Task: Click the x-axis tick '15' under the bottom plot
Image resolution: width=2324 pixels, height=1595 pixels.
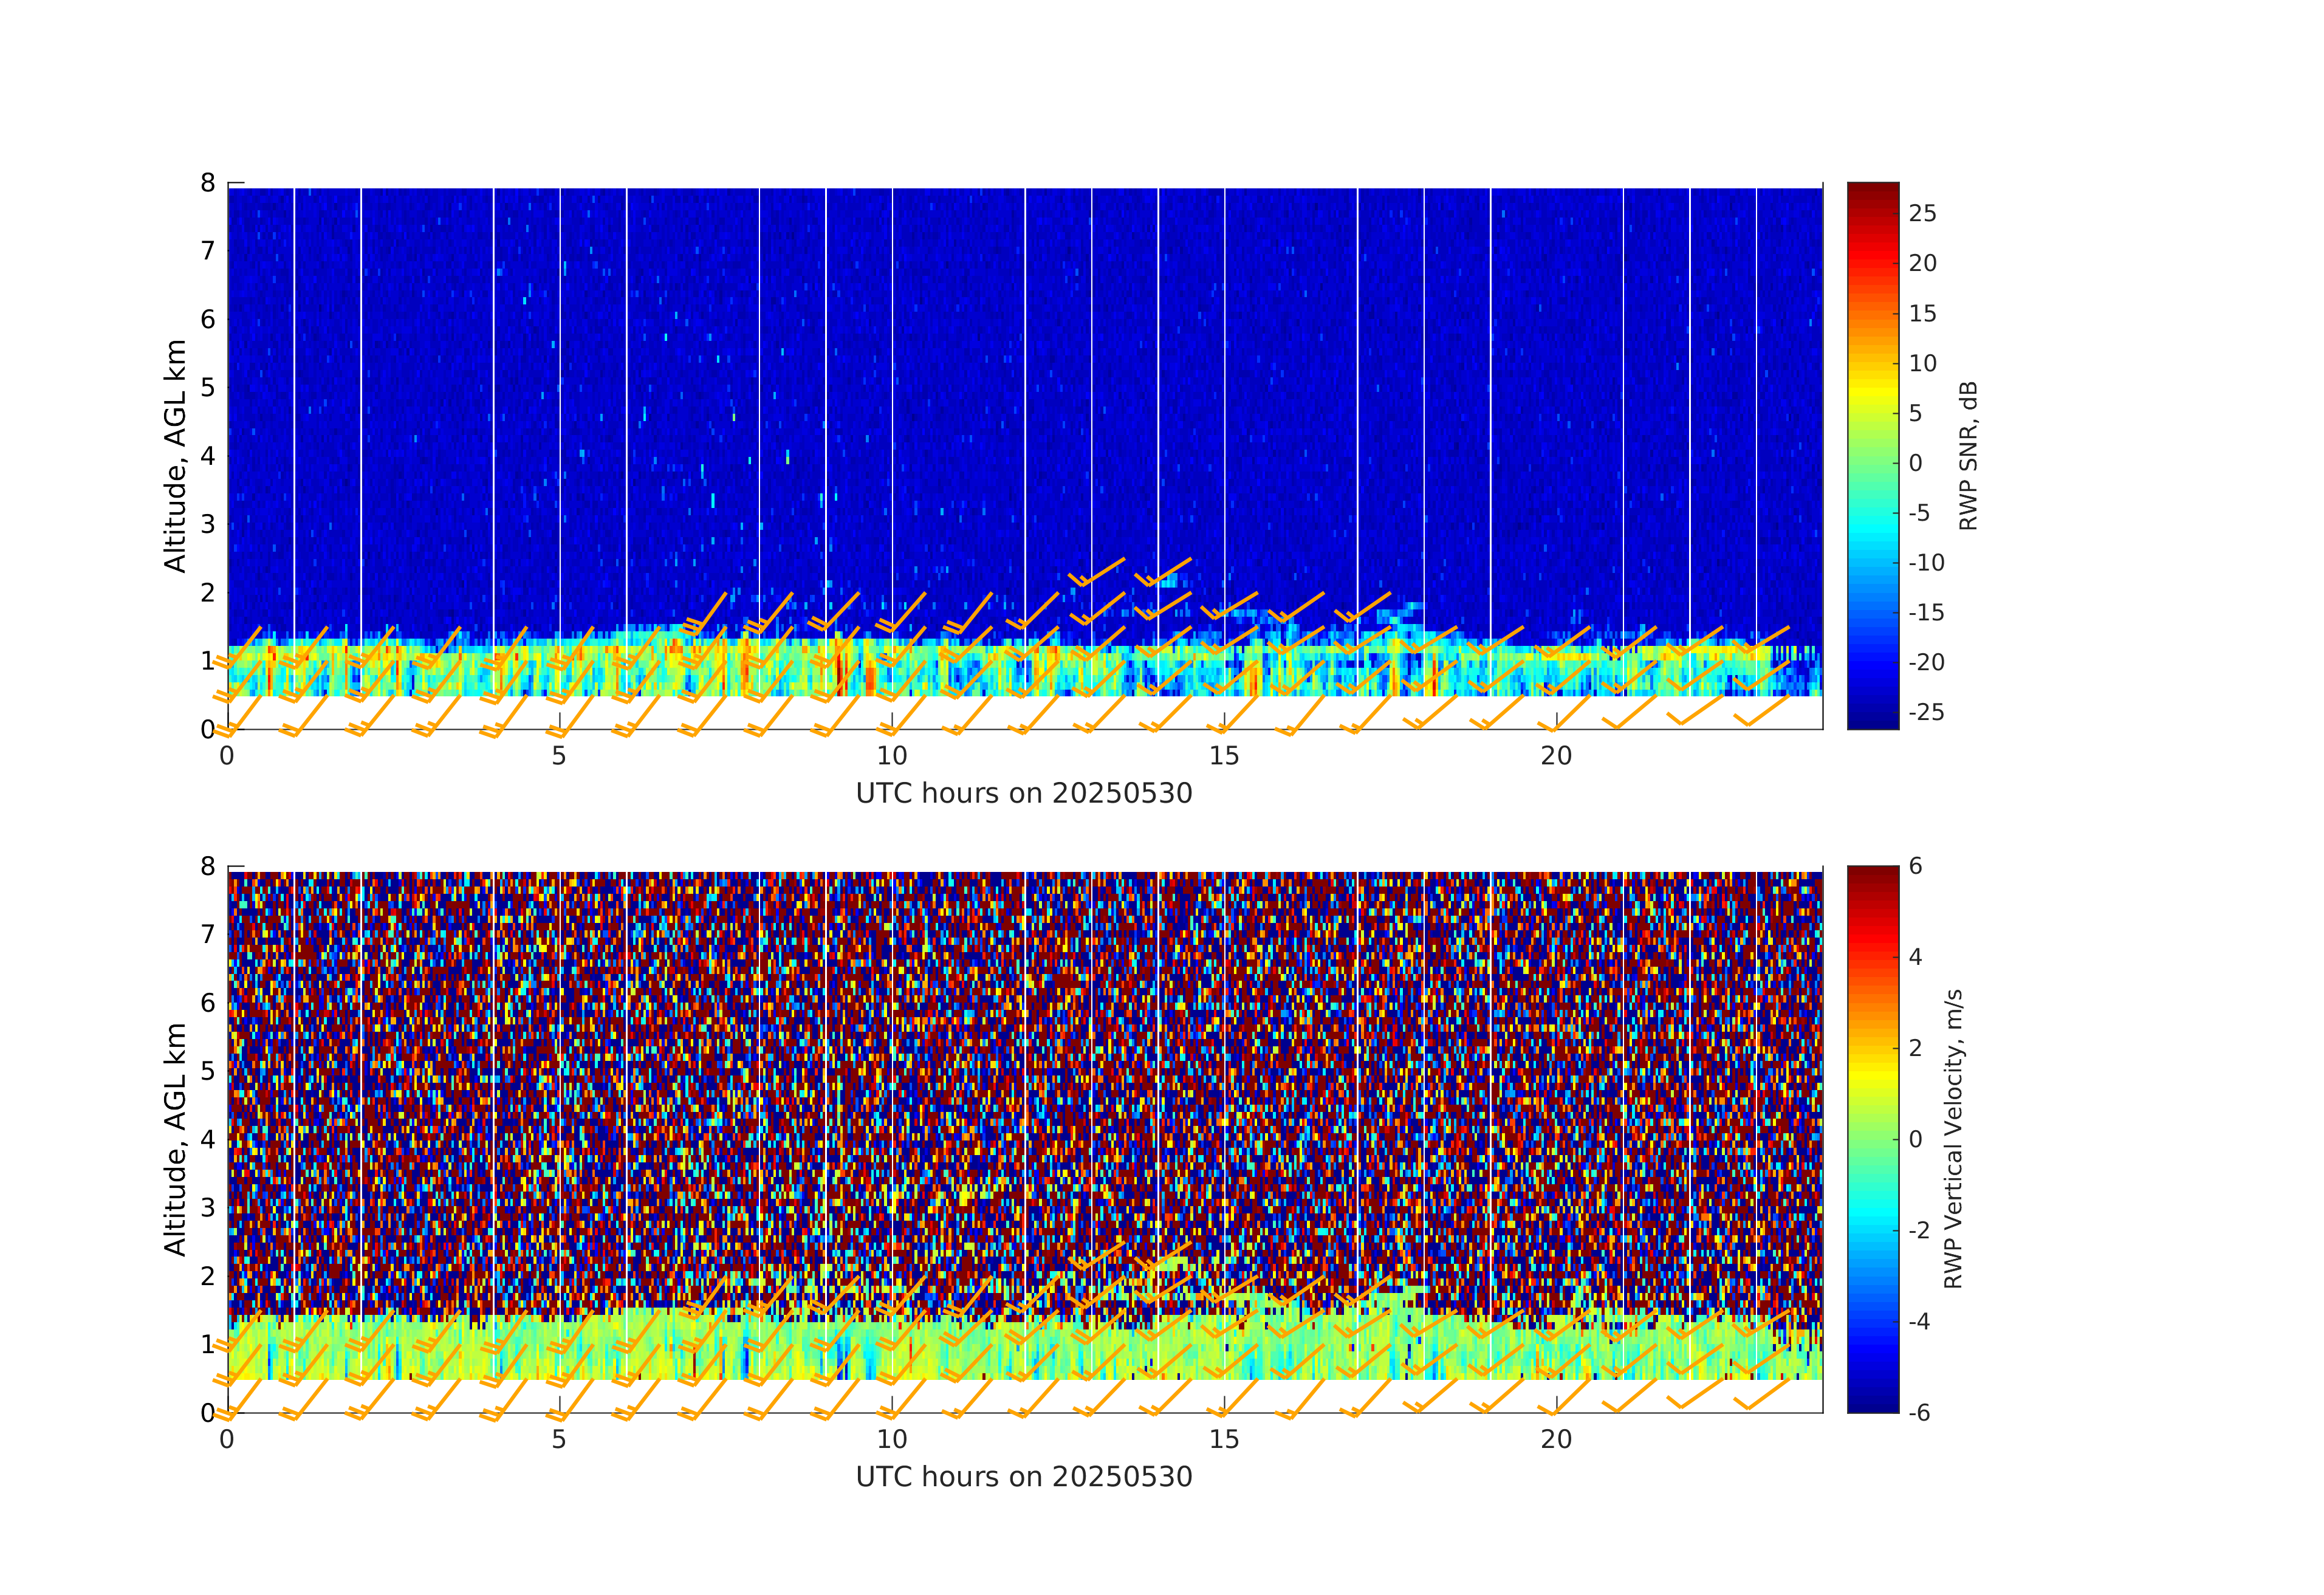Action: (x=1224, y=1440)
